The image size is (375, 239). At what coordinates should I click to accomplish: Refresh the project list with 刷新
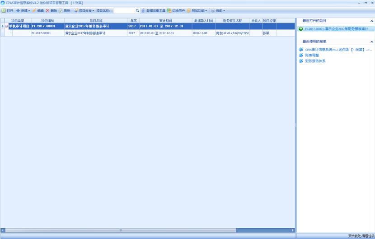tap(65, 10)
